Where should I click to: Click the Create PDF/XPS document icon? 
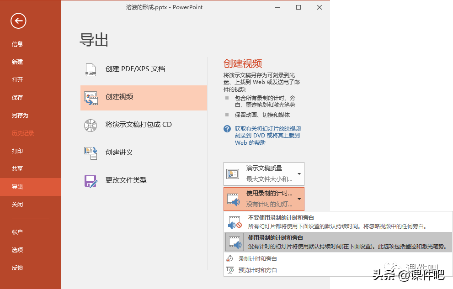91,69
